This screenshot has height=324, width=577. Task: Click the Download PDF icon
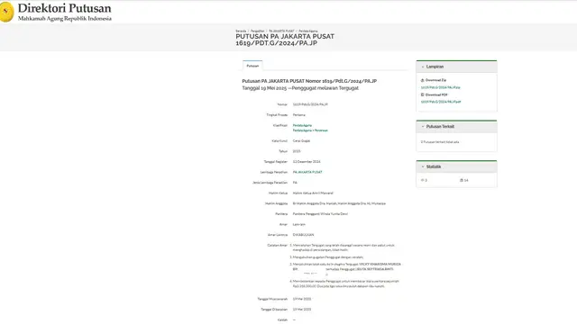pyautogui.click(x=423, y=94)
